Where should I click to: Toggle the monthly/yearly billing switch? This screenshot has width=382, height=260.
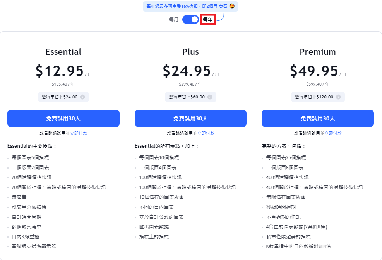point(190,19)
